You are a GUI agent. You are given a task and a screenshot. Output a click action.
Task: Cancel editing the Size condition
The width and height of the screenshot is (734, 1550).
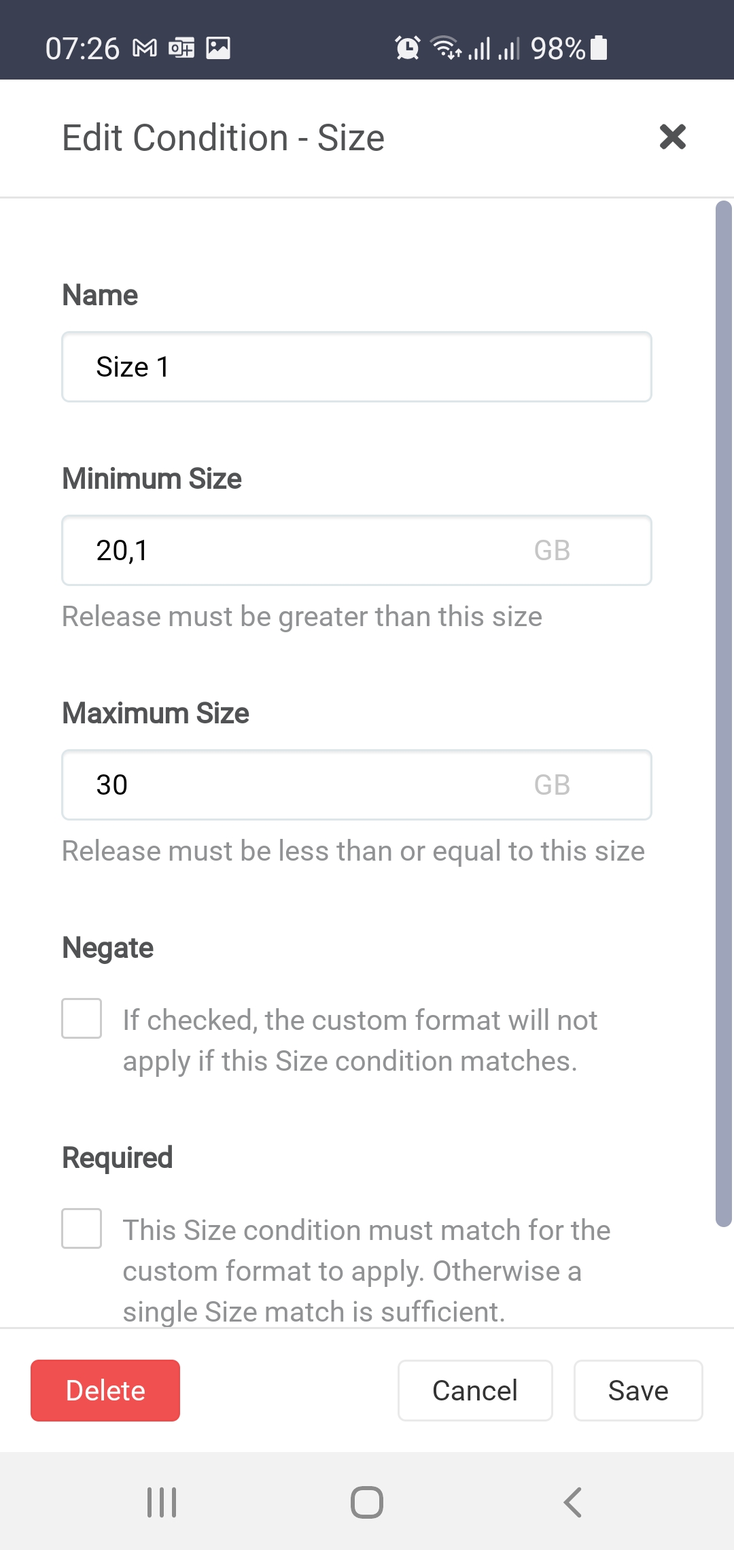pyautogui.click(x=474, y=1390)
